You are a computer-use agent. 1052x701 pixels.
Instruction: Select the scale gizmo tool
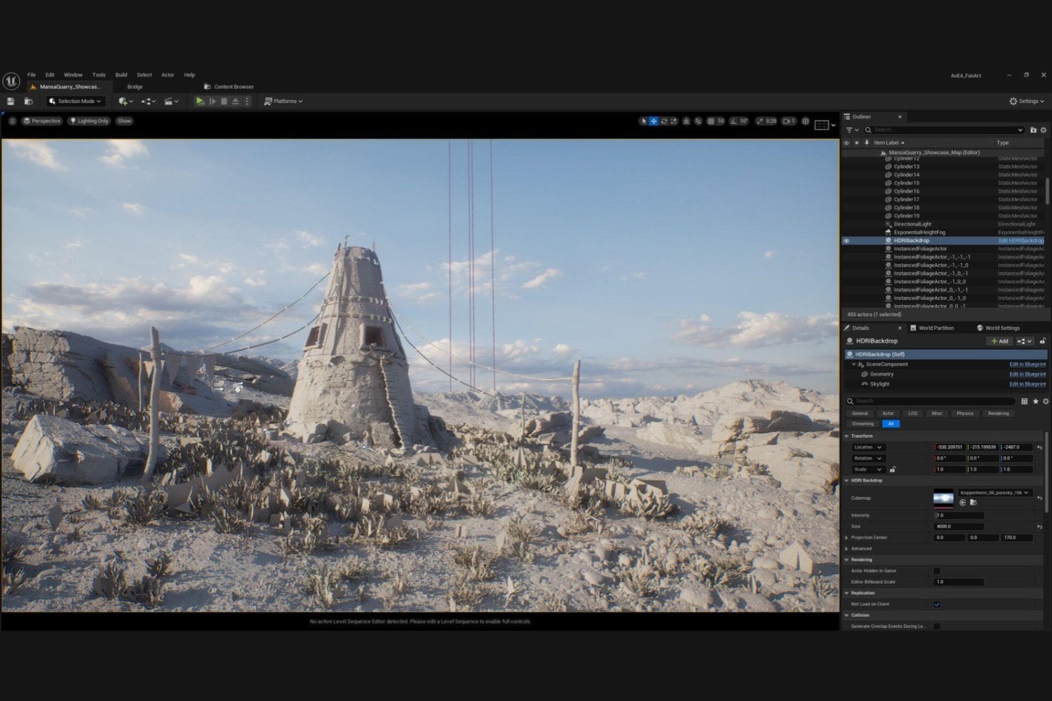(x=674, y=121)
